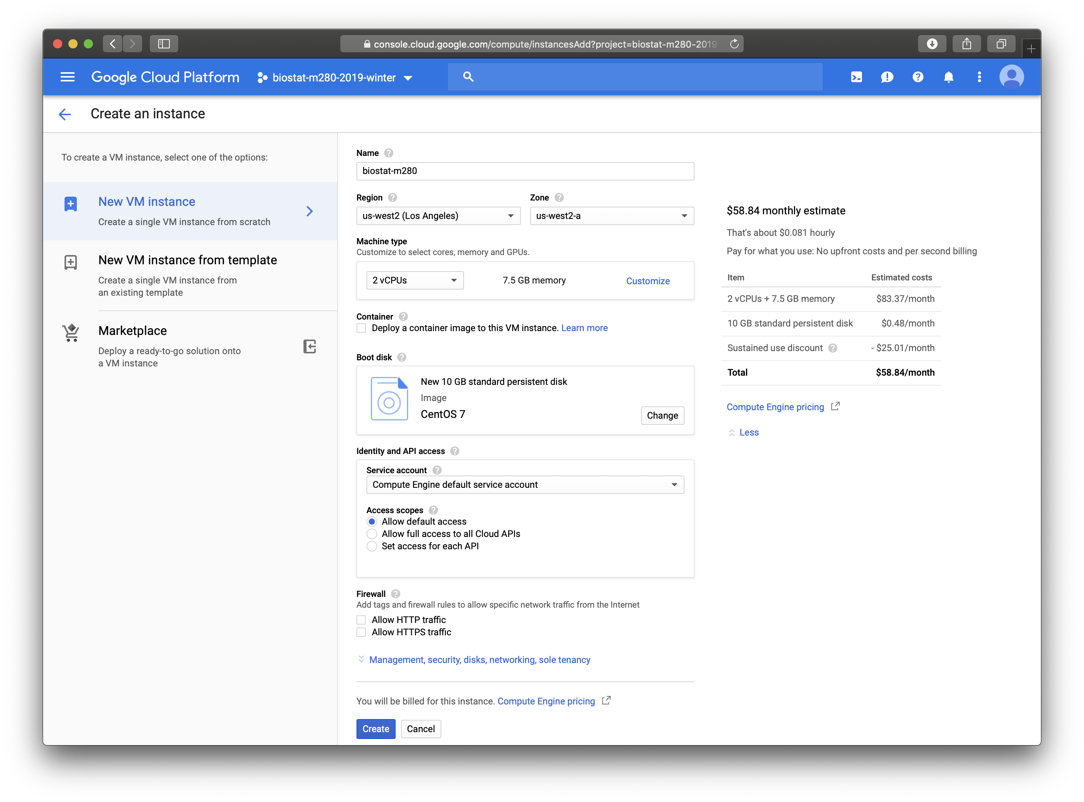Click the Change boot disk button

[x=662, y=416]
